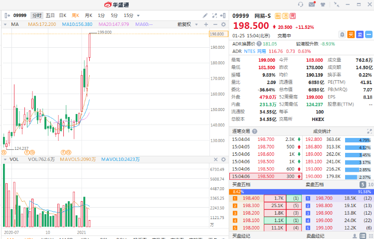The width and height of the screenshot is (374, 239).
Task: Click the 09999 stock code in toolbar
Action: pyautogui.click(x=20, y=15)
